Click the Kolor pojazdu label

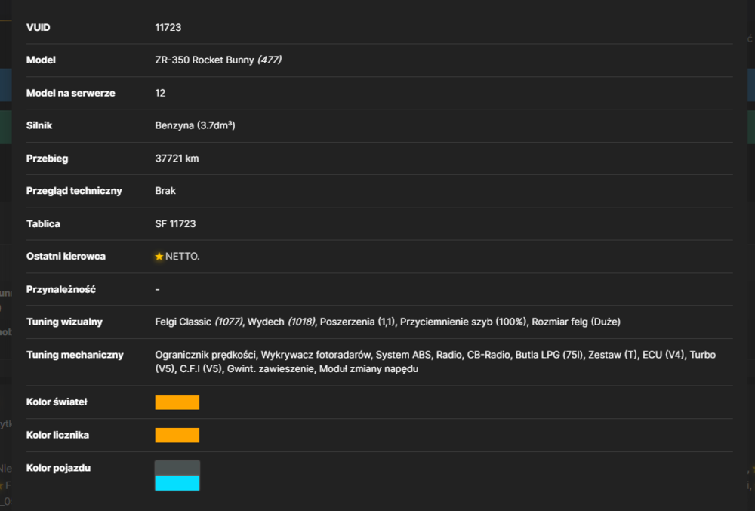click(58, 468)
